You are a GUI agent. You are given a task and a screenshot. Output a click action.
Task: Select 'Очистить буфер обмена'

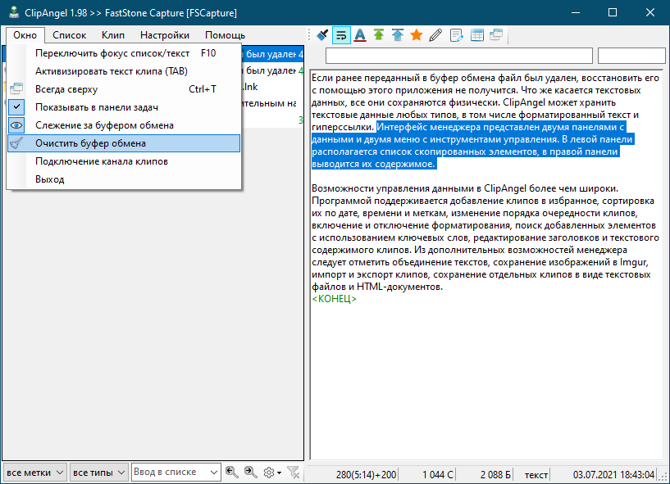coord(124,143)
